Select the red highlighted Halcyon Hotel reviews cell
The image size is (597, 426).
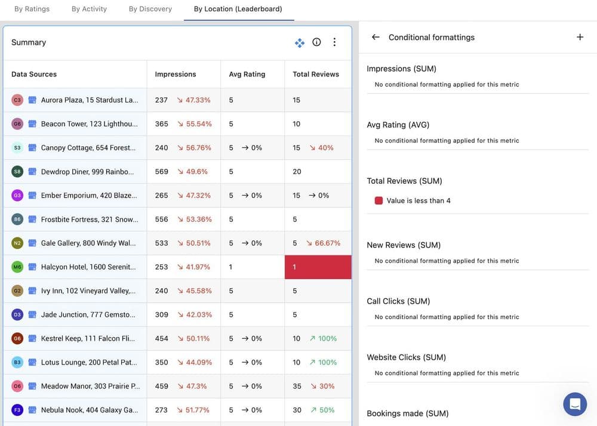coord(318,267)
